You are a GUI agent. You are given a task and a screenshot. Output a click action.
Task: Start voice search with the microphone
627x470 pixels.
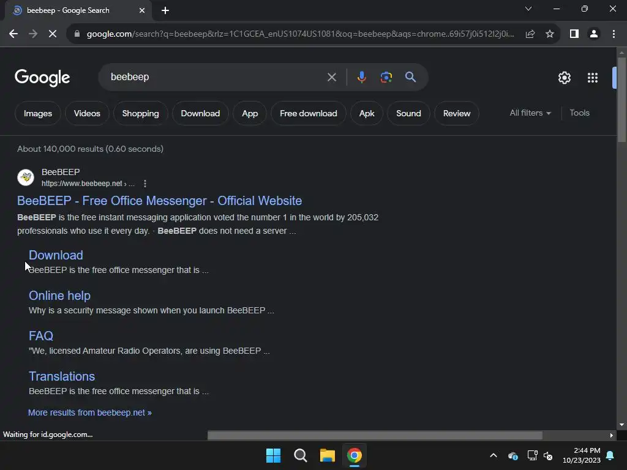(361, 77)
